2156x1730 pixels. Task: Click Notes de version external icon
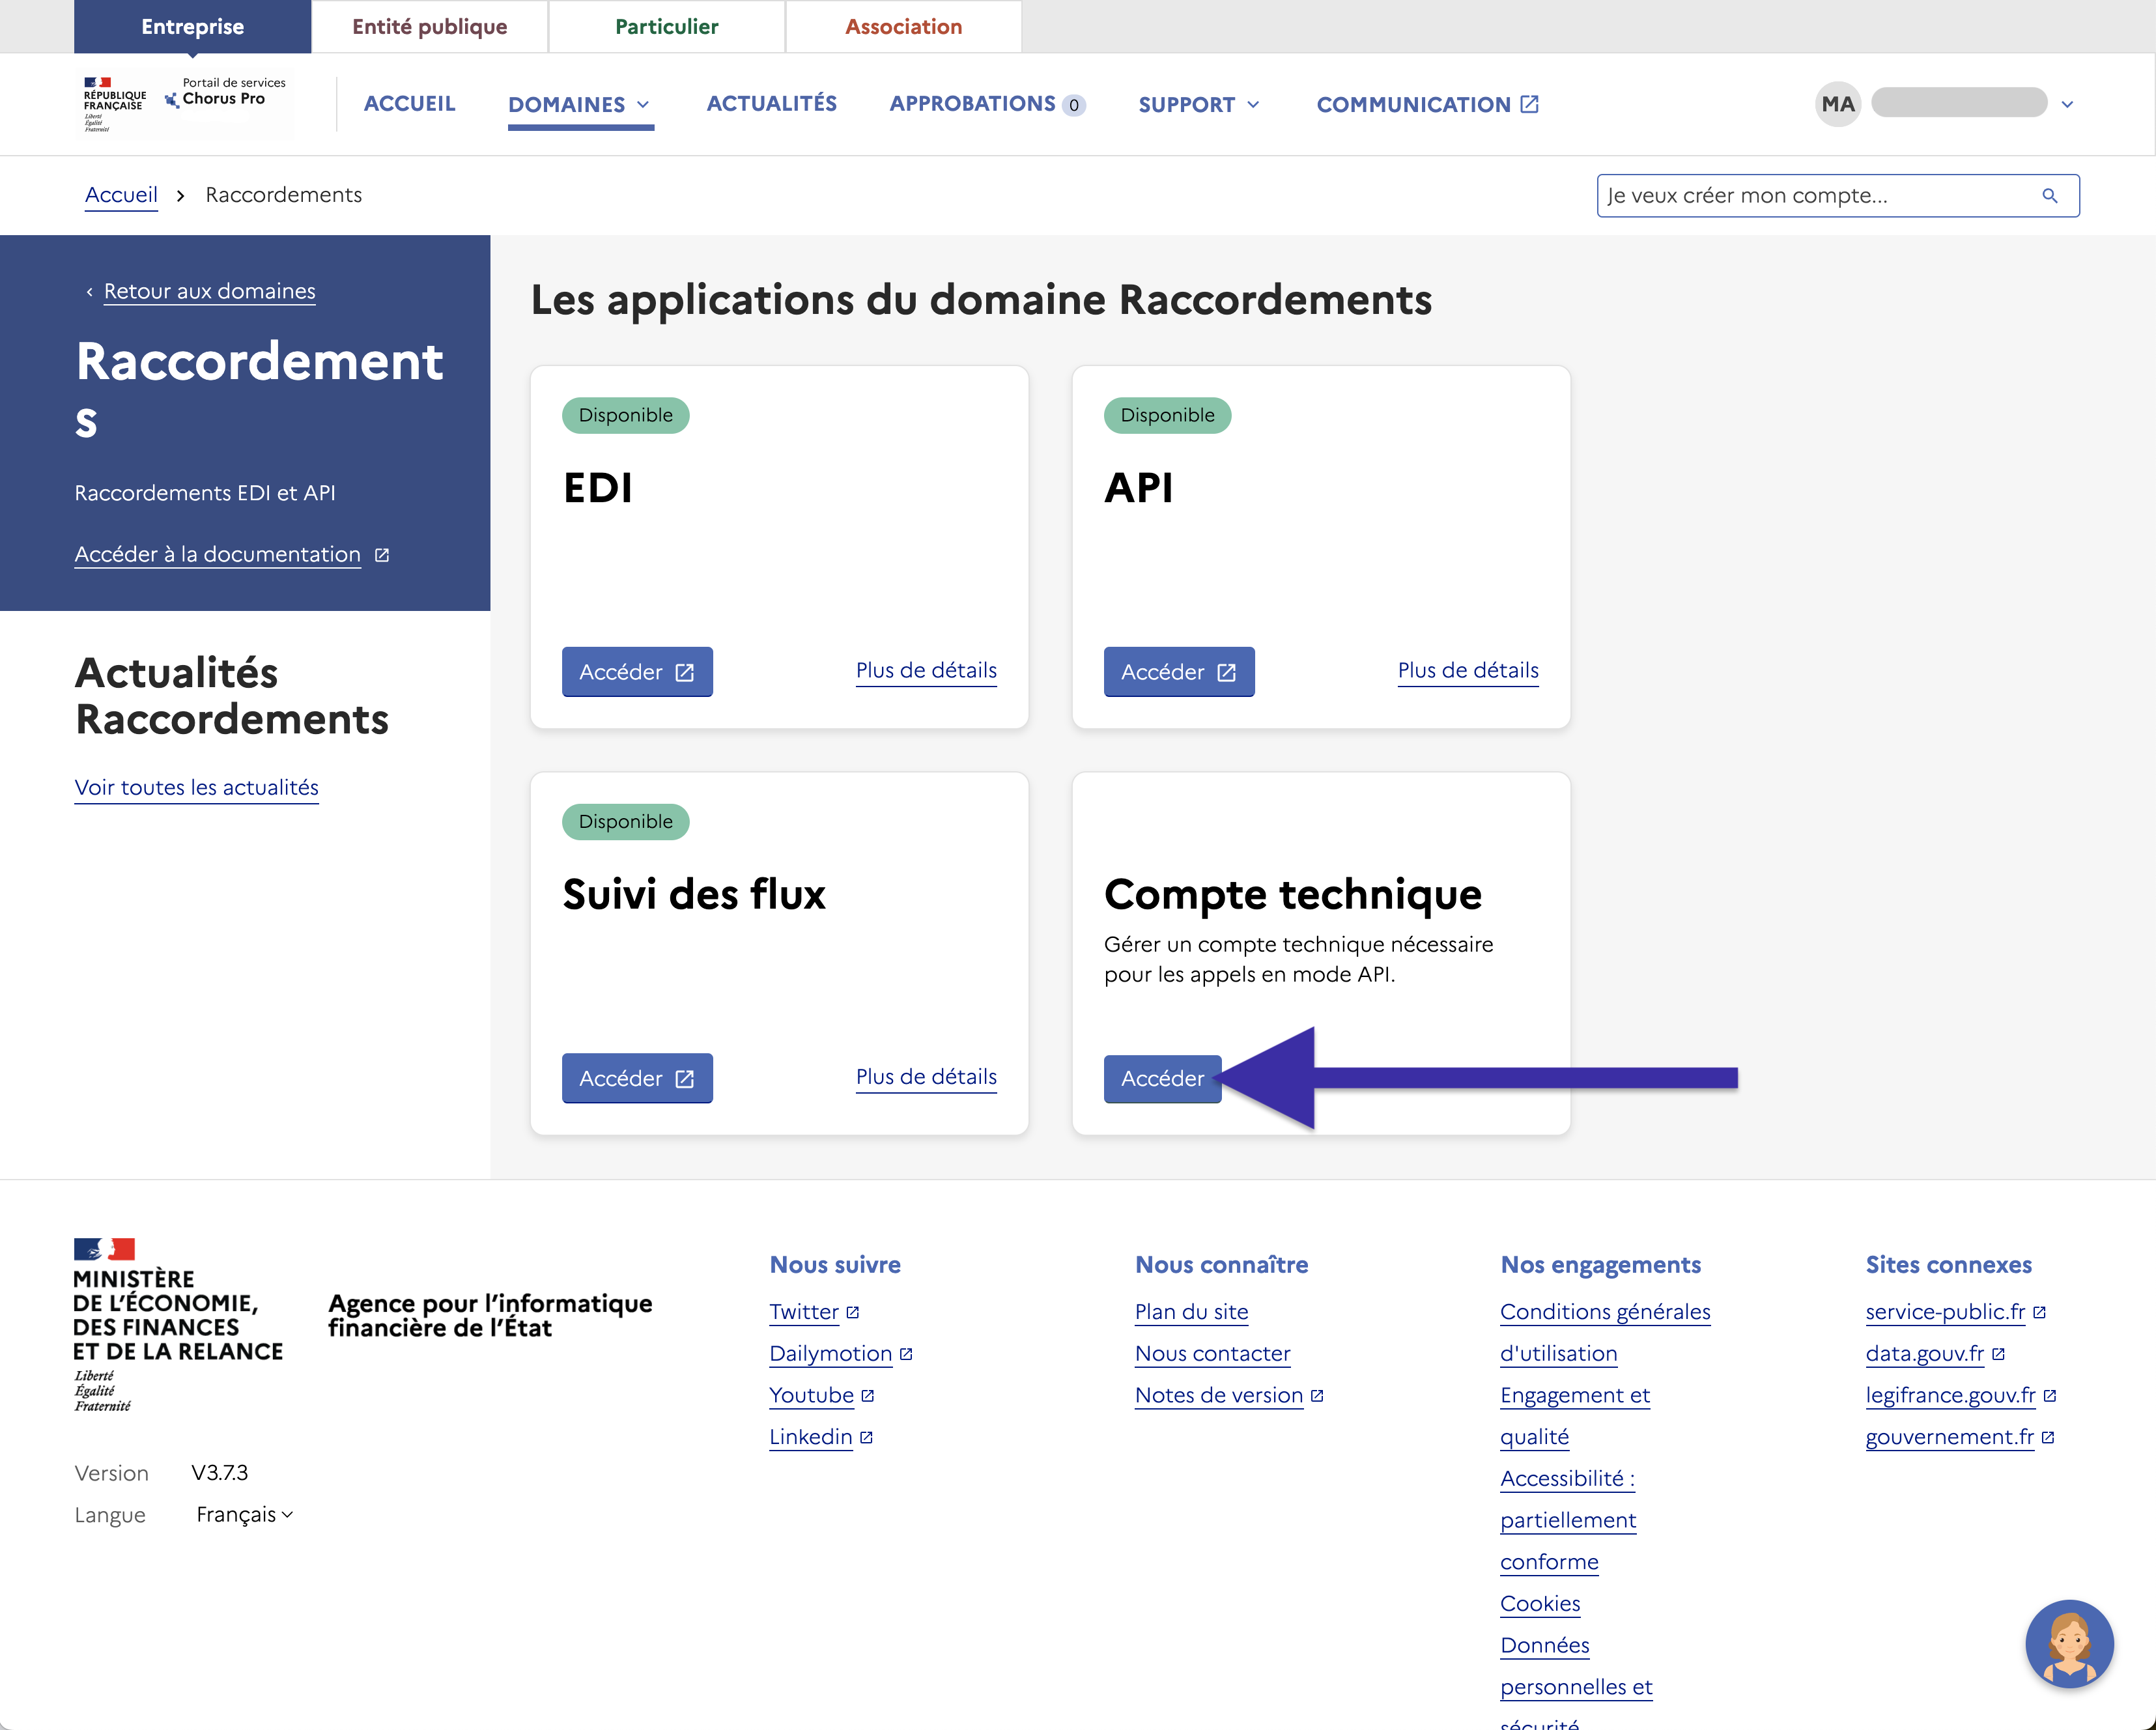coord(1317,1396)
